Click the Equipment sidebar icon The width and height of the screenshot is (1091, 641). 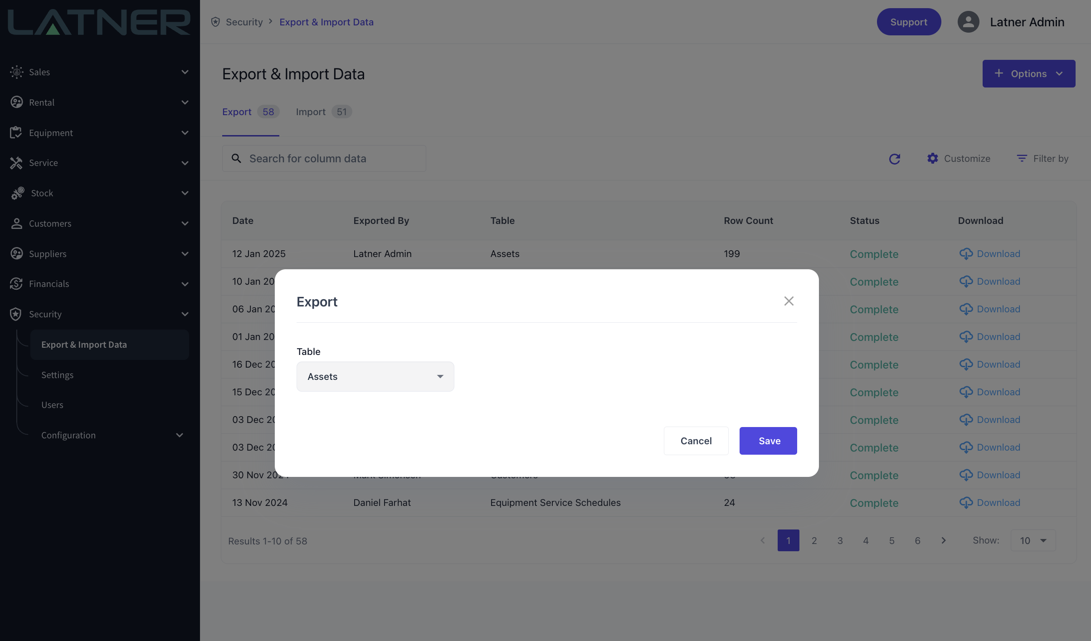click(x=16, y=132)
